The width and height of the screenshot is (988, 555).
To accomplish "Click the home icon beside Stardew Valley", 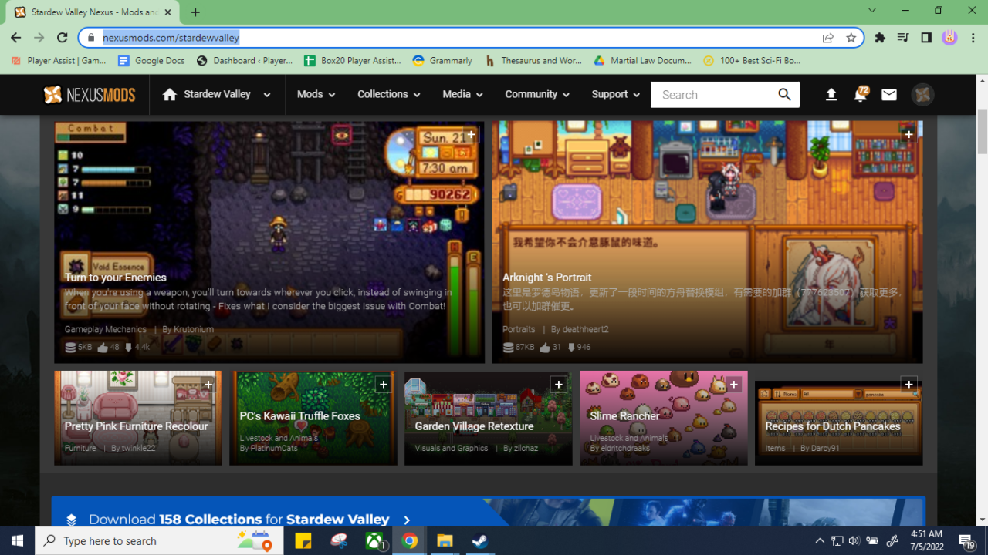I will [x=168, y=94].
